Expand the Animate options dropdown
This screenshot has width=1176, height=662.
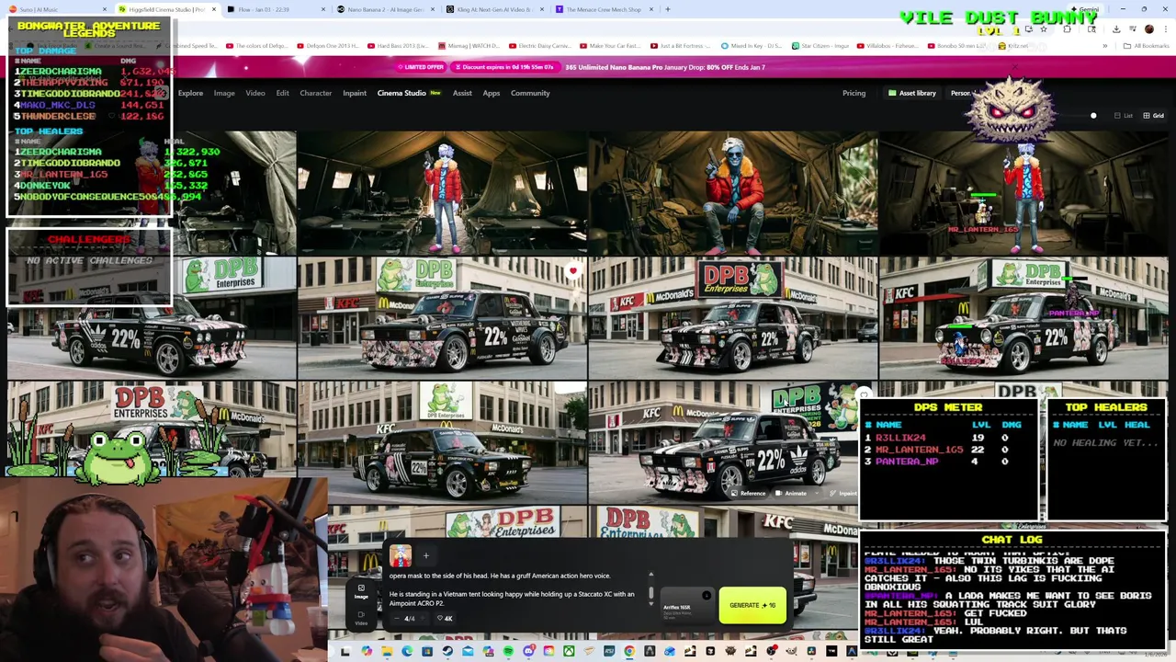(817, 493)
